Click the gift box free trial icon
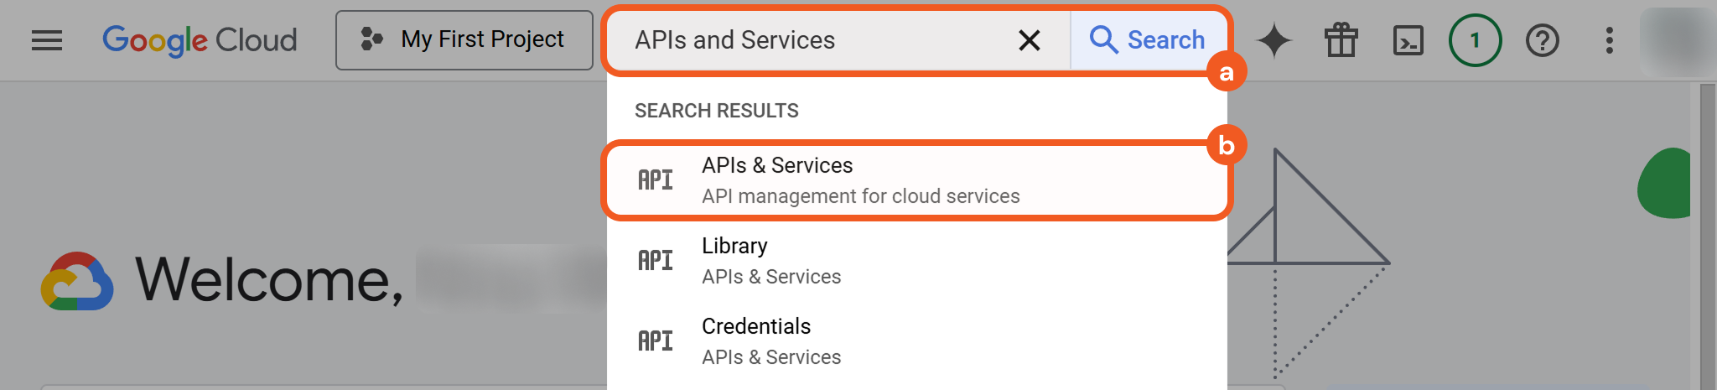This screenshot has height=390, width=1717. tap(1341, 40)
